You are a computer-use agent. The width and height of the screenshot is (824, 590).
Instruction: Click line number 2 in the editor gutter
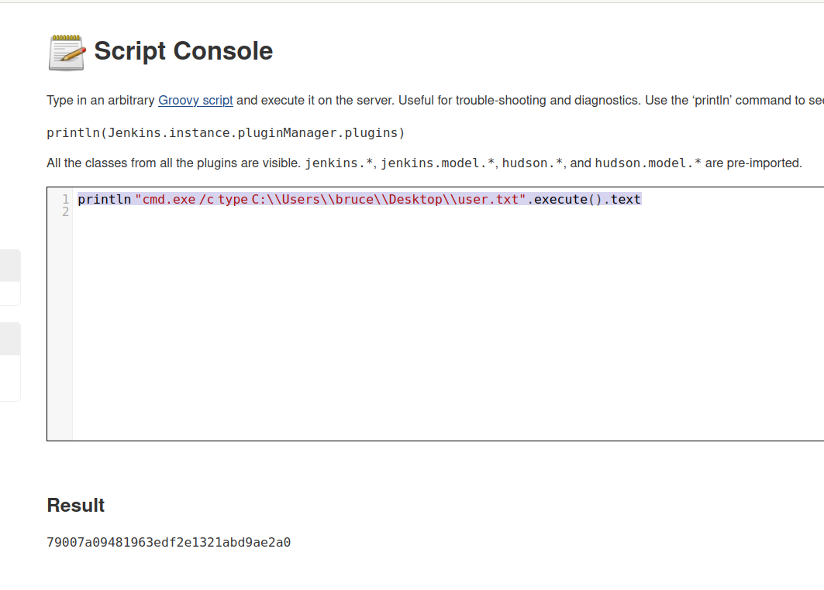point(65,212)
